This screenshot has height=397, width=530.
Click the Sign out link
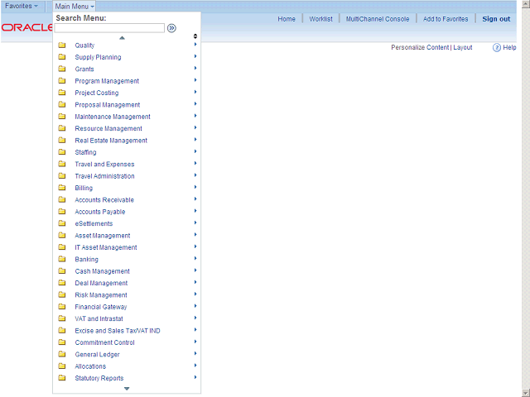tap(496, 19)
